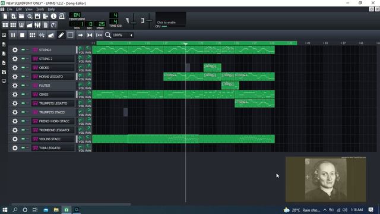Image resolution: width=380 pixels, height=214 pixels.
Task: Open the Help menu
Action: 51,10
